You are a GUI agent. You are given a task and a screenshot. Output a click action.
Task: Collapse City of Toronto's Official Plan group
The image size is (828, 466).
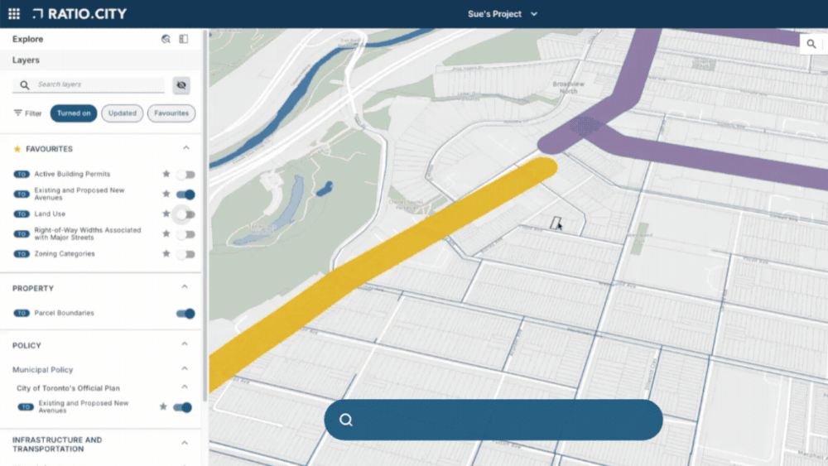coord(185,387)
